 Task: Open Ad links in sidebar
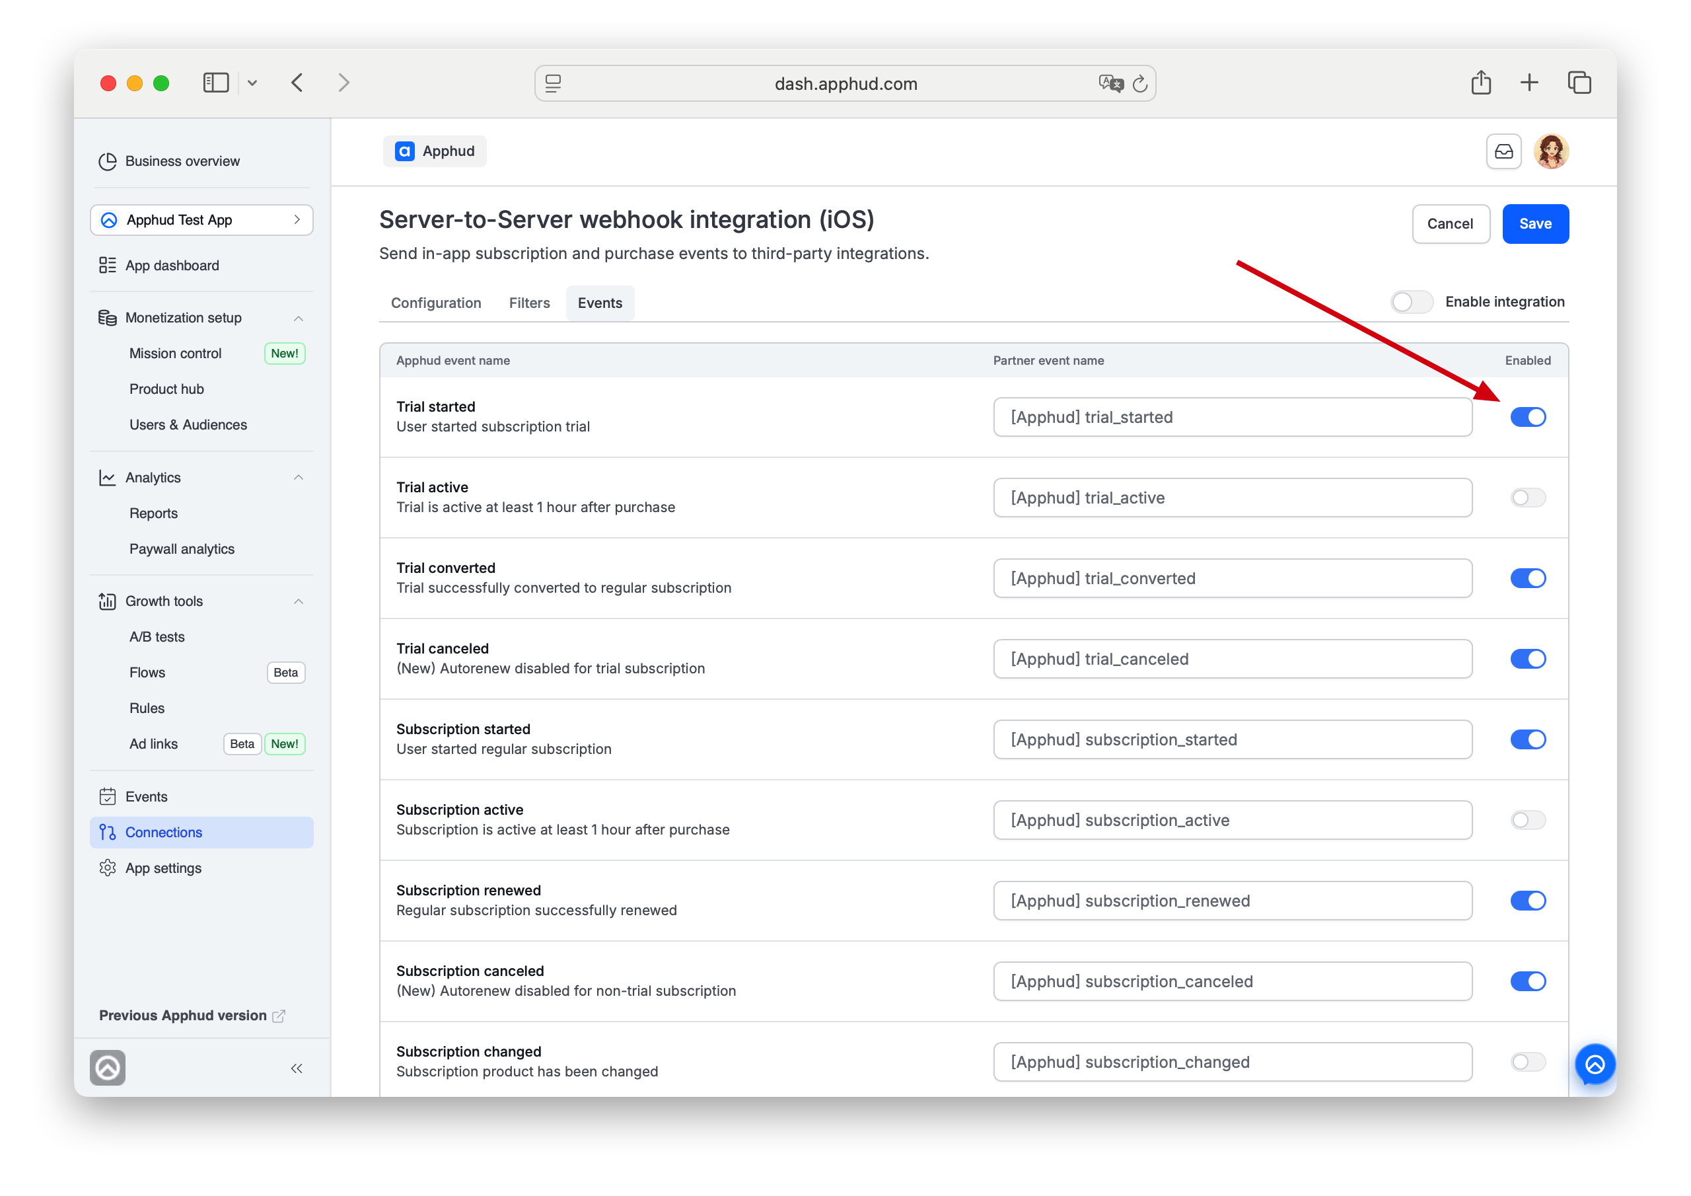[153, 743]
